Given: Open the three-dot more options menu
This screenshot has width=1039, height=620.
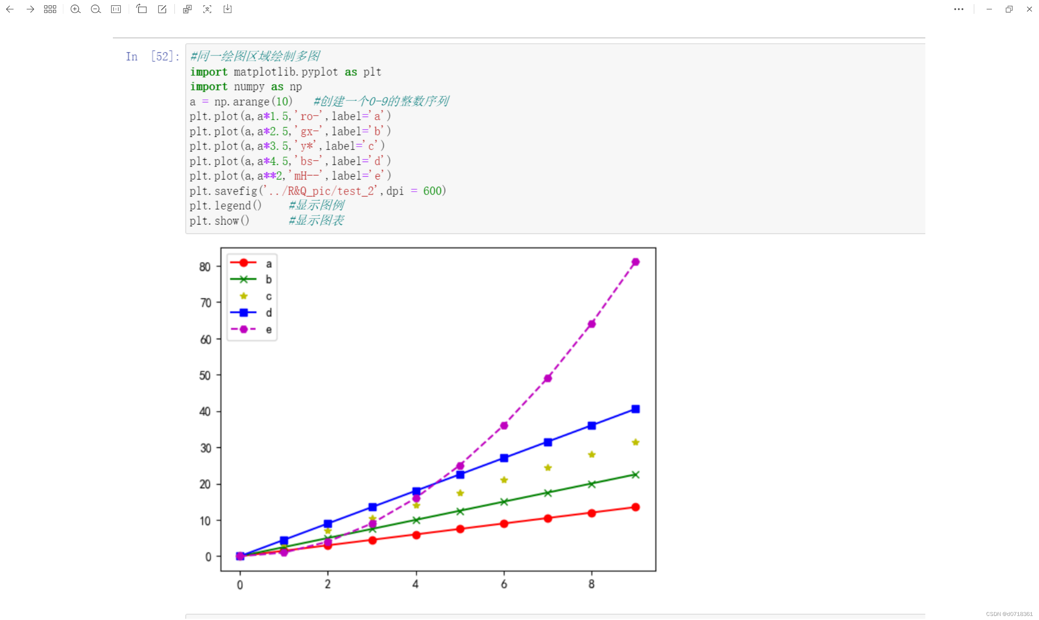Looking at the screenshot, I should point(958,9).
